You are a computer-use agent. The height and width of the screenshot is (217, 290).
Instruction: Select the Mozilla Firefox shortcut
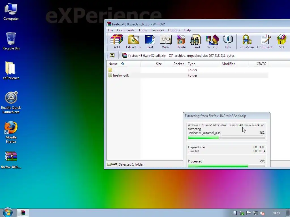(11, 132)
